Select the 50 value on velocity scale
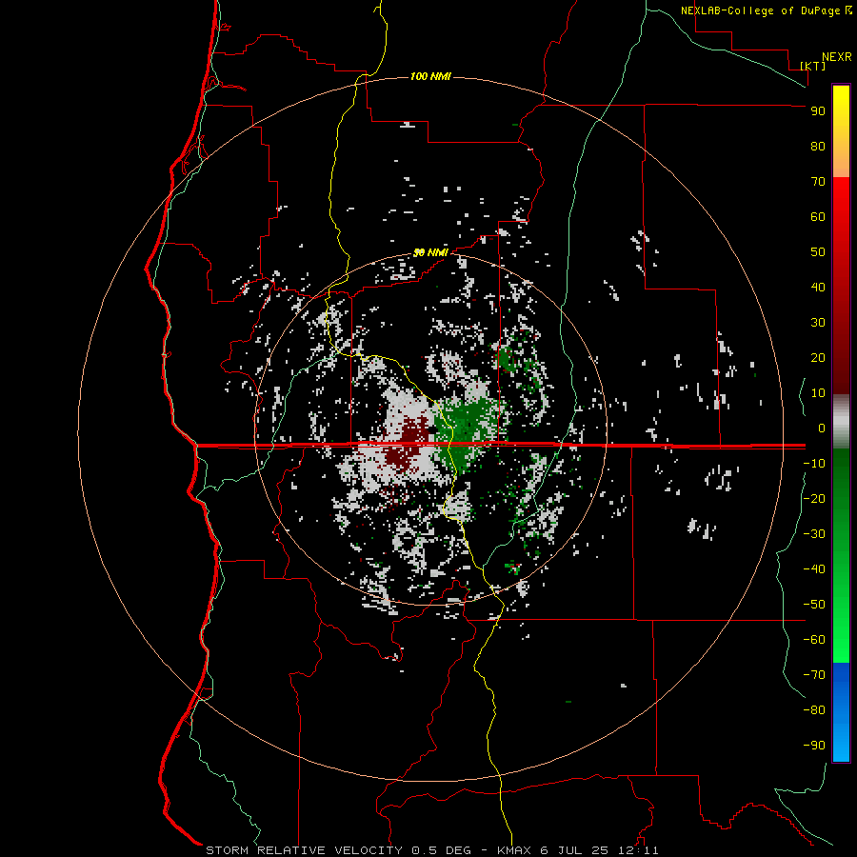Image resolution: width=857 pixels, height=857 pixels. (818, 252)
